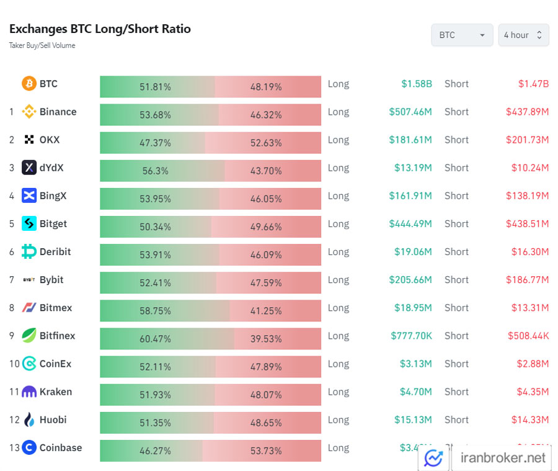Select CoinEx long volume $3.13M
The width and height of the screenshot is (558, 471).
[415, 364]
